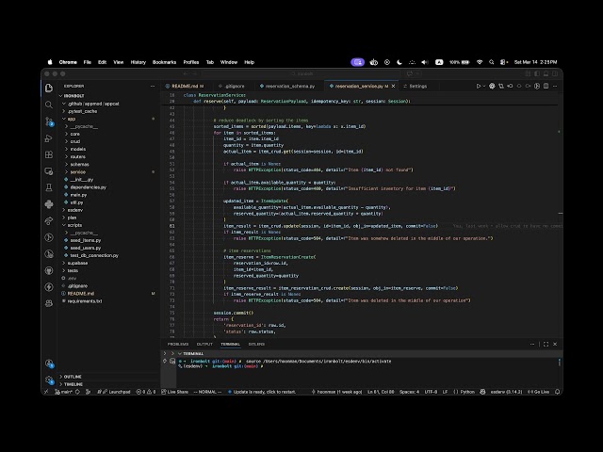Click the Ln 61, Col 88 cursor position

point(381,392)
